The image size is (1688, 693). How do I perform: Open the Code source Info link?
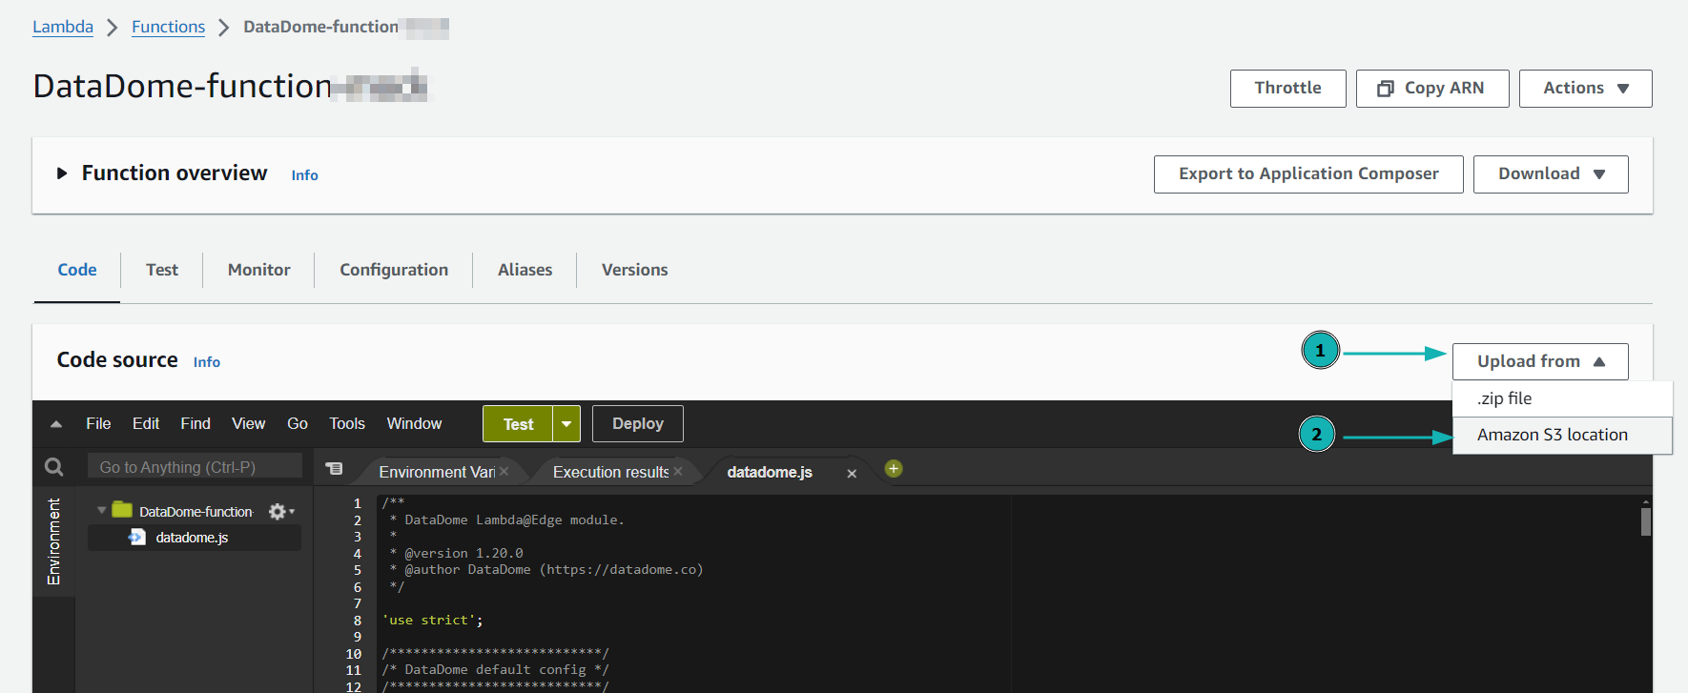point(207,362)
